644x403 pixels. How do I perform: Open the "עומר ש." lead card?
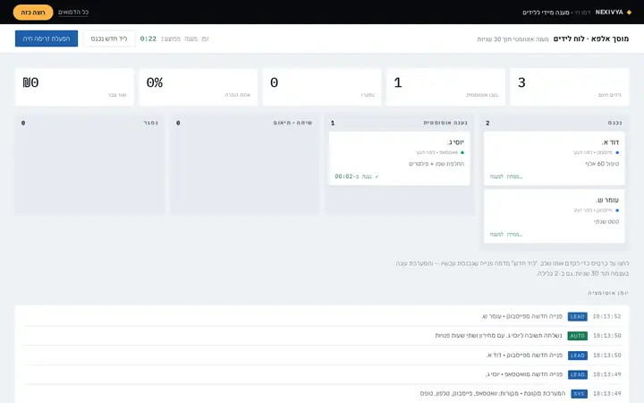click(554, 217)
